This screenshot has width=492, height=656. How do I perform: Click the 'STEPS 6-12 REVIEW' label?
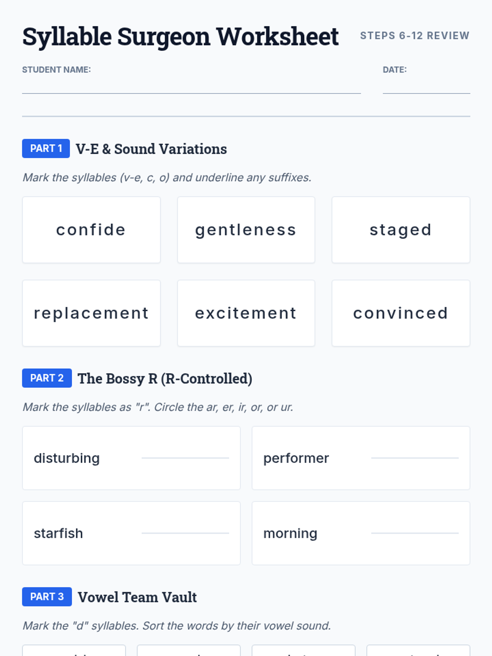coord(415,36)
